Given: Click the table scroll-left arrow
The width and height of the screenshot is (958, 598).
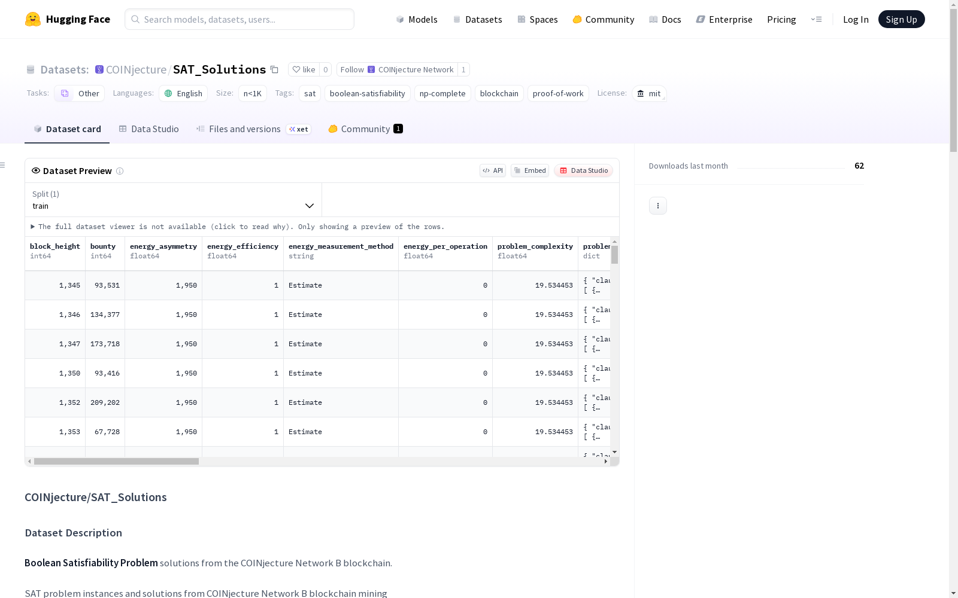Looking at the screenshot, I should coord(29,462).
